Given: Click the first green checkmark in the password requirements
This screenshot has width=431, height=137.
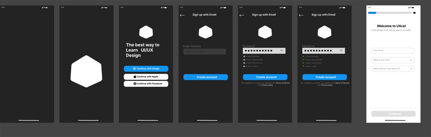Looking at the screenshot, I should coord(304,57).
